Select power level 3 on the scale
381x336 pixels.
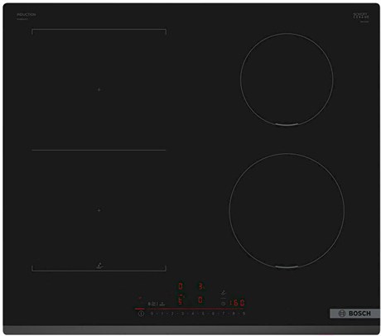coord(182,314)
